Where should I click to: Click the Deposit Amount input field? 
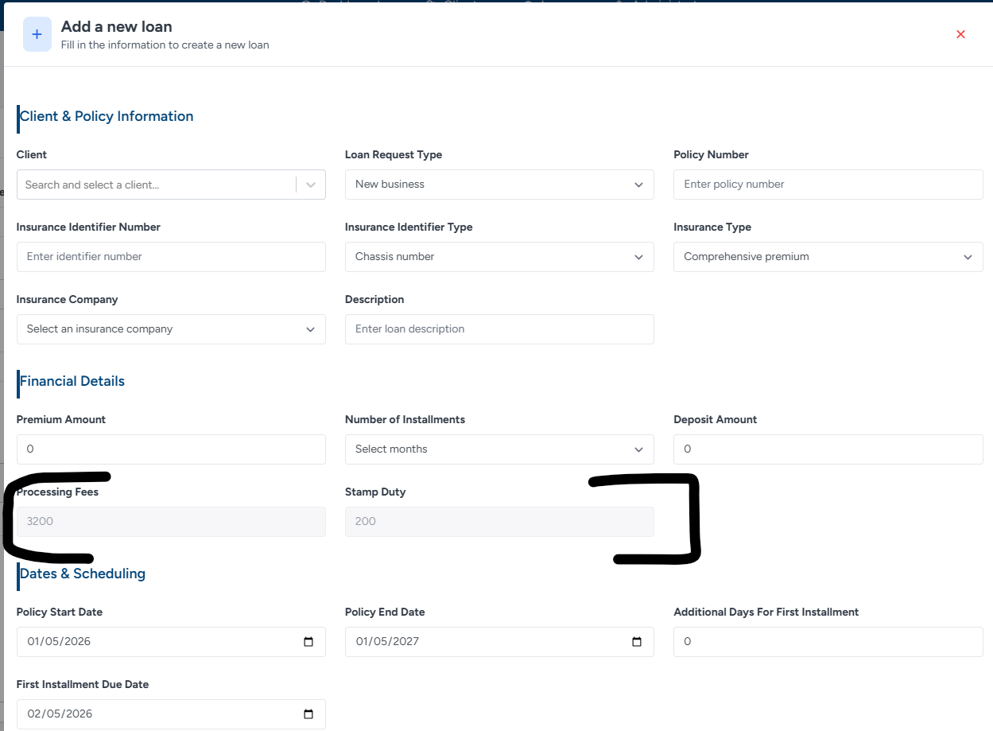pyautogui.click(x=827, y=449)
